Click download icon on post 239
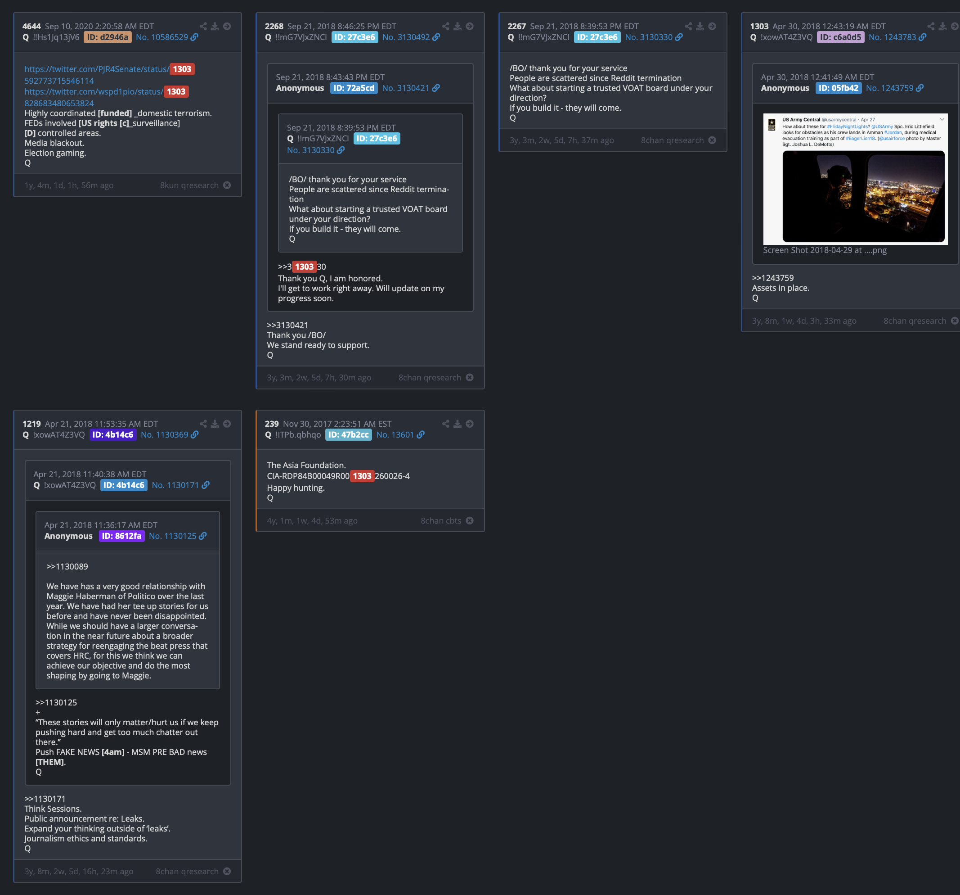This screenshot has width=960, height=895. click(x=458, y=424)
